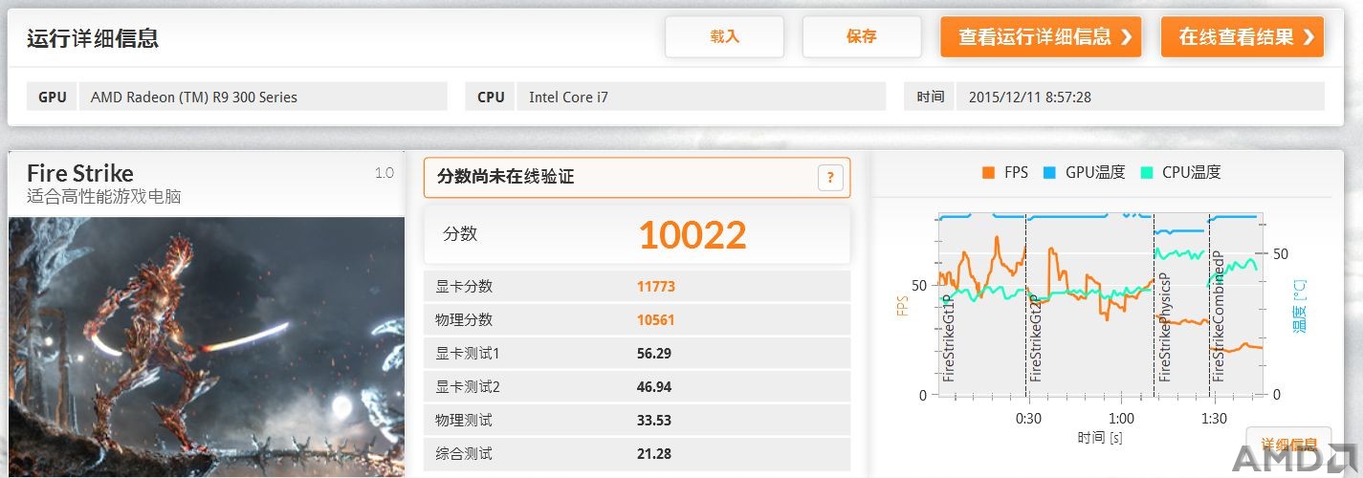Click the 详细信息 button under the chart
The image size is (1363, 478).
point(1288,445)
